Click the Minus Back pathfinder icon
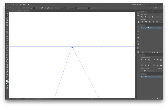168x107 pixels. pos(161,22)
